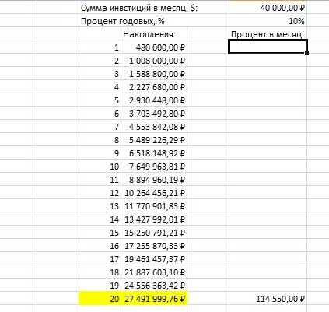Select the empty cell under Процент в месяц
This screenshot has height=312, width=329.
tap(268, 47)
